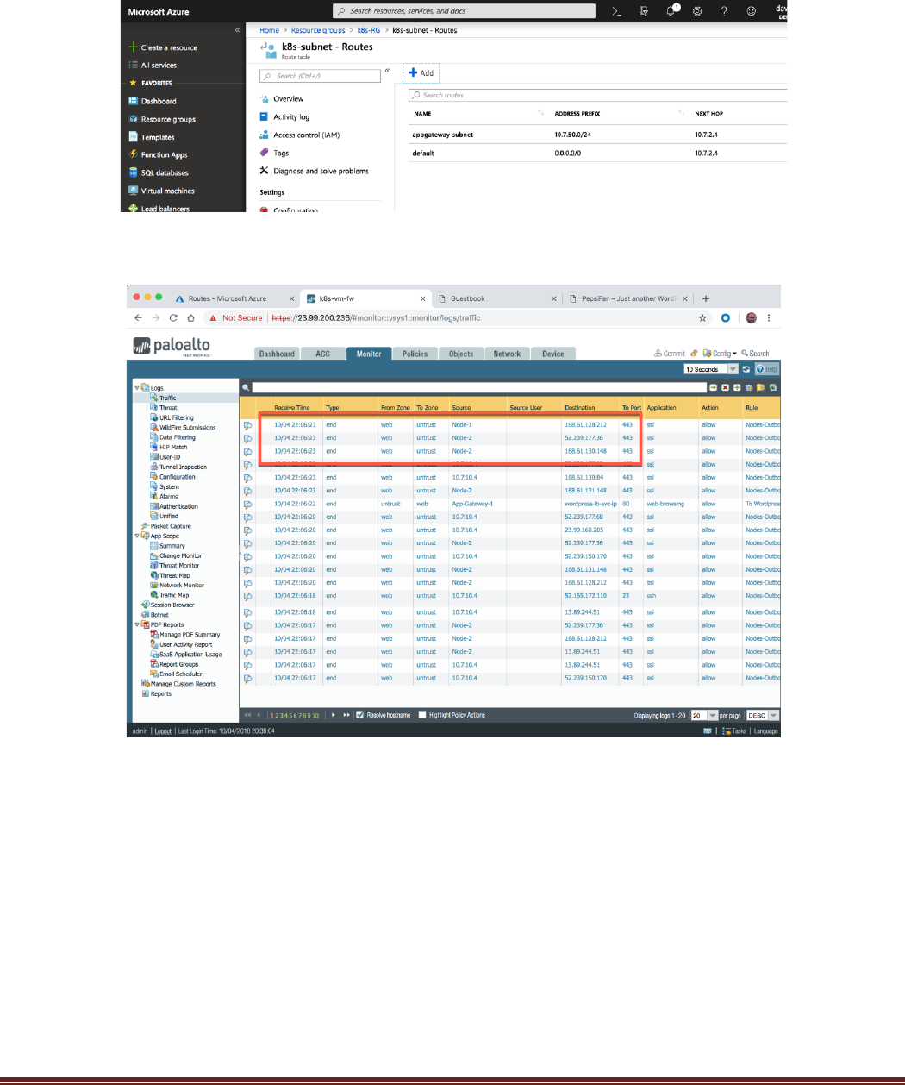905x1085 pixels.
Task: Click Chrome back arrow
Action: point(138,317)
